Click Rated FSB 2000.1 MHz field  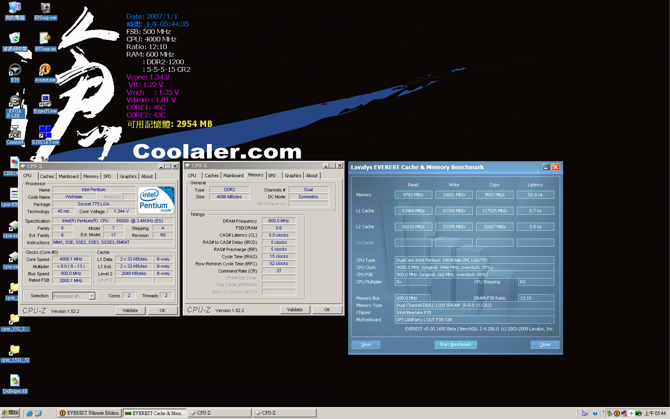pyautogui.click(x=71, y=281)
